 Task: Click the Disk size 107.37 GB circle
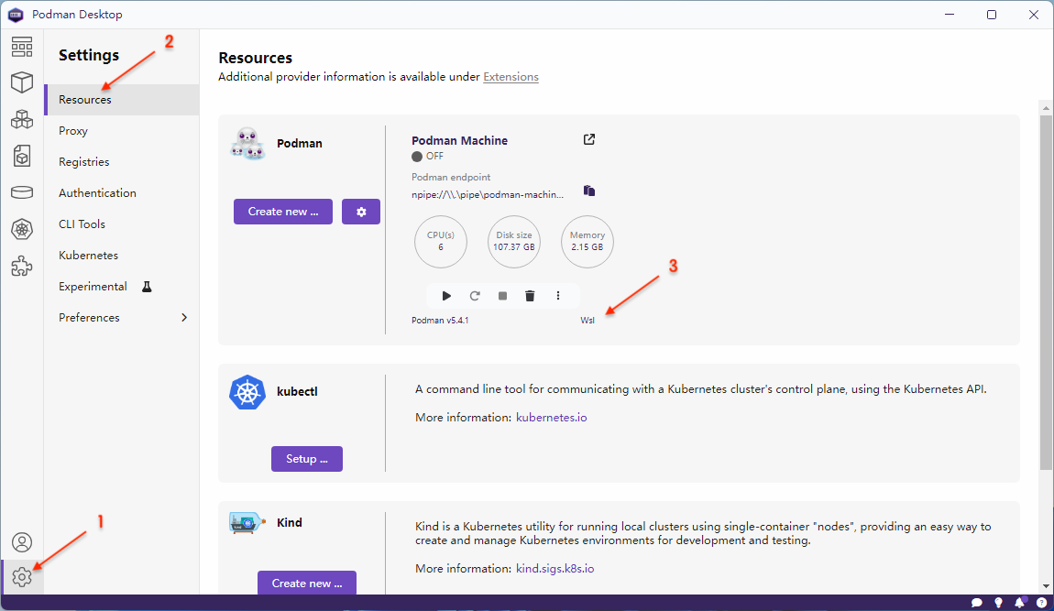coord(513,241)
